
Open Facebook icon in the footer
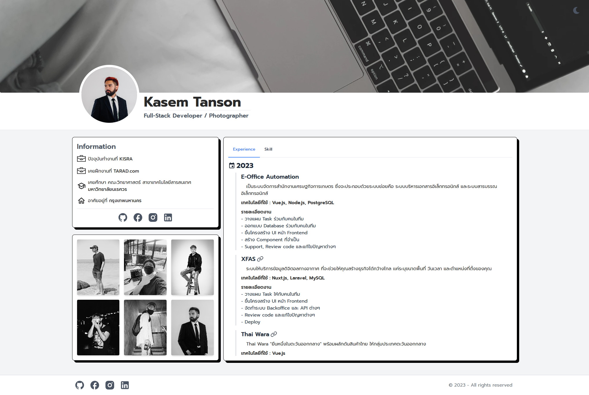coord(95,385)
